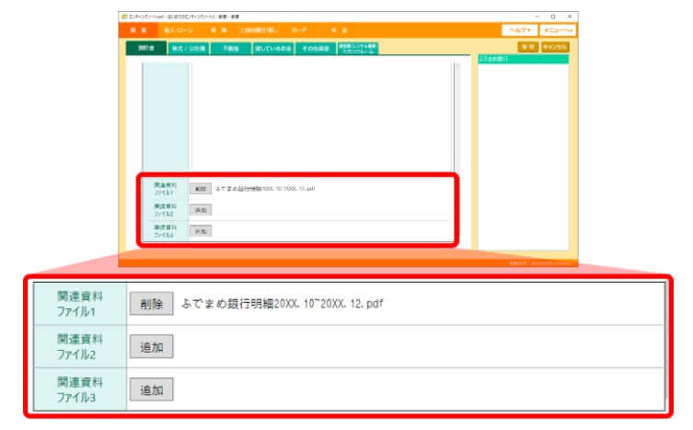
Task: Expand the メニュー dropdown at top right
Action: (556, 30)
